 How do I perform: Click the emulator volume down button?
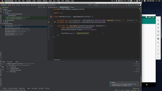pos(158,28)
